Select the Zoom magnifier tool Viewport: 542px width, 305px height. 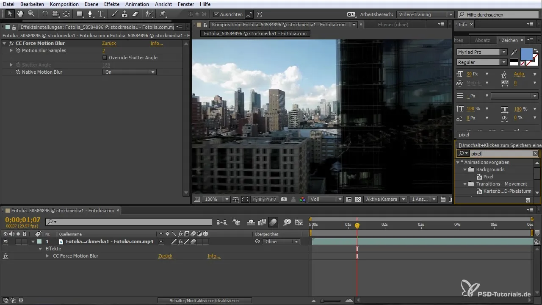point(31,14)
